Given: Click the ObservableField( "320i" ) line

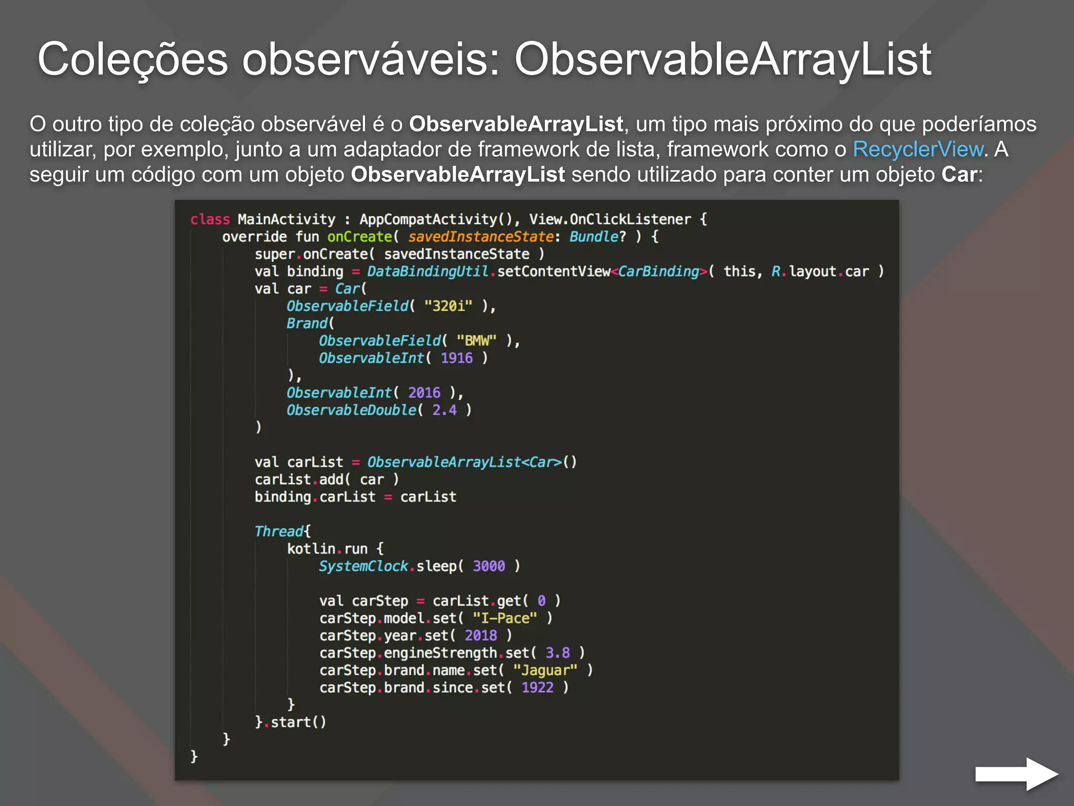Looking at the screenshot, I should [391, 306].
